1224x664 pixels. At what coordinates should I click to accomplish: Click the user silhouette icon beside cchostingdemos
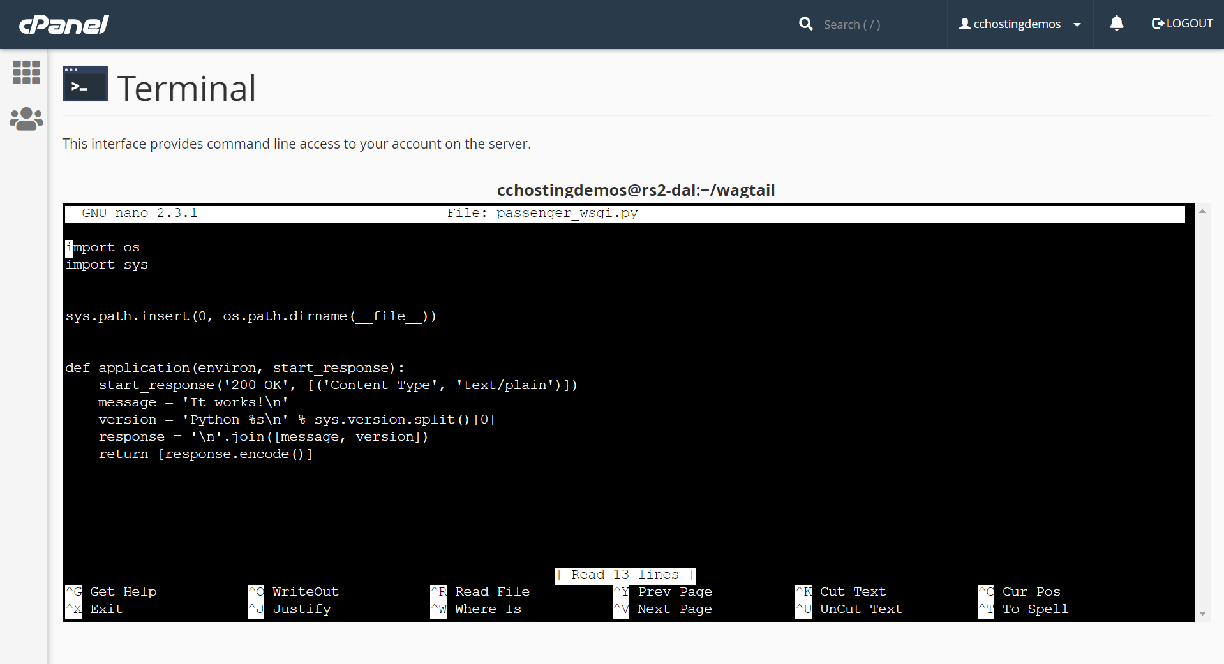click(x=964, y=24)
